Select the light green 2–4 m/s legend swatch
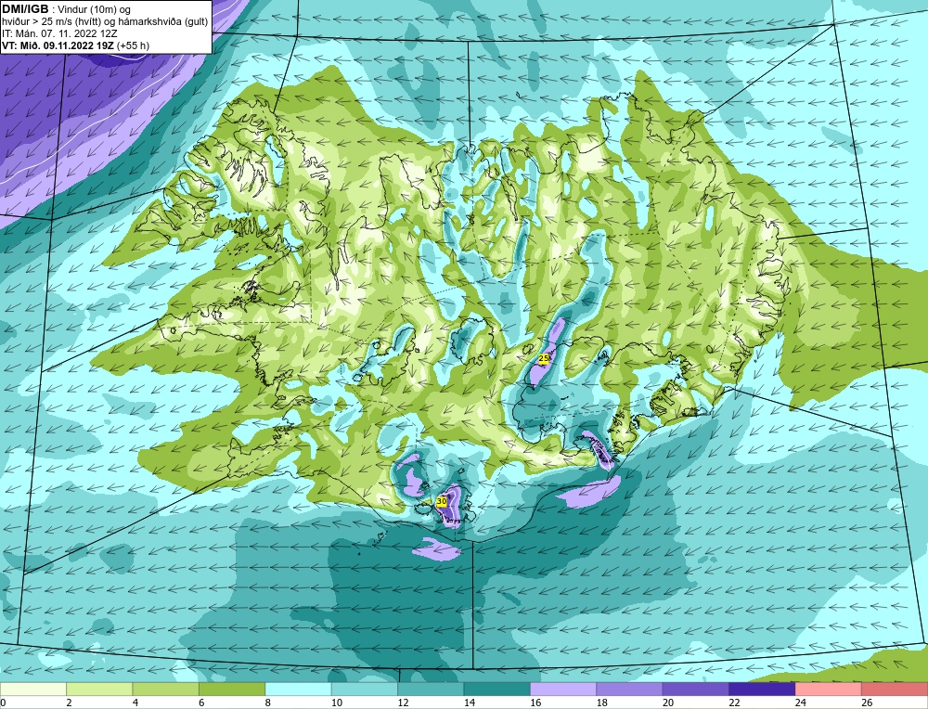The image size is (928, 709). [x=99, y=689]
